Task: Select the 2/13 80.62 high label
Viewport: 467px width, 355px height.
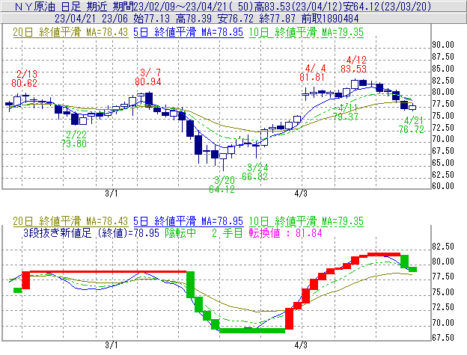Action: coord(25,78)
